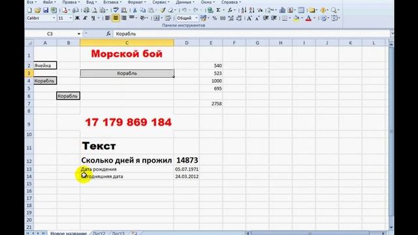This screenshot has height=235, width=418.
Task: Click the borders grid icon
Action: [285, 18]
